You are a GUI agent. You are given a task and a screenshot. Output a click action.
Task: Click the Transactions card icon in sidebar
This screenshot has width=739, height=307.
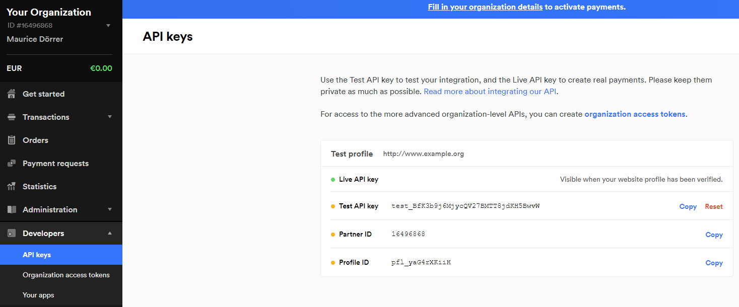click(12, 117)
